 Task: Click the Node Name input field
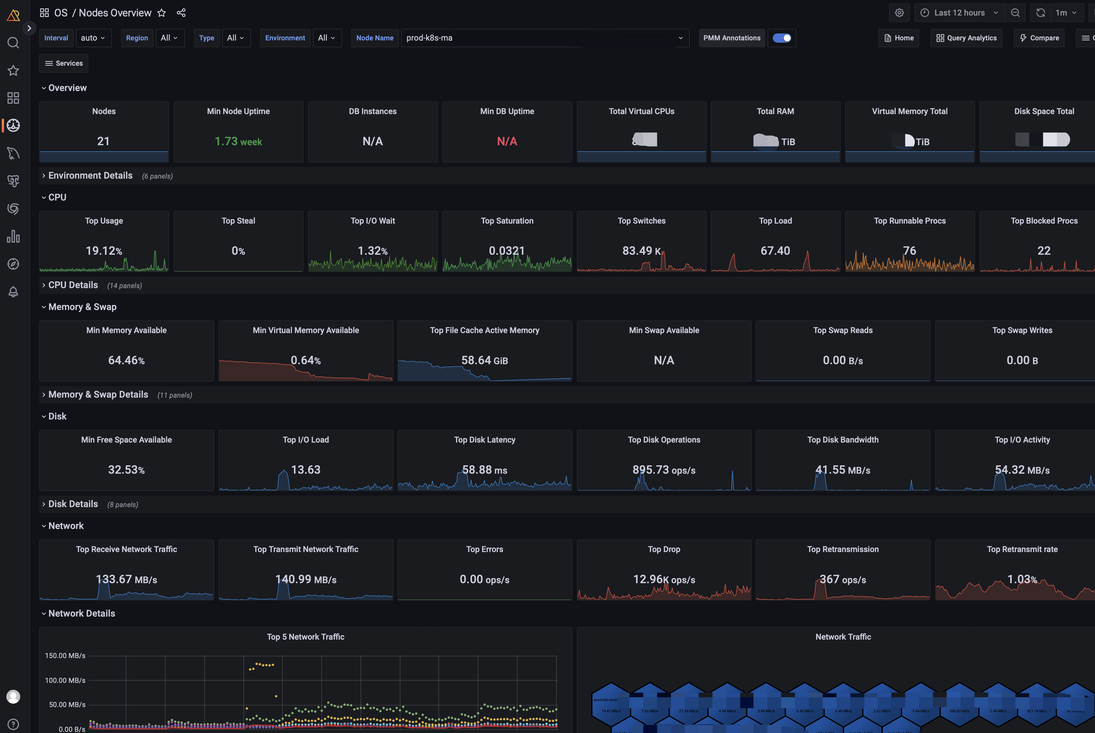[538, 38]
